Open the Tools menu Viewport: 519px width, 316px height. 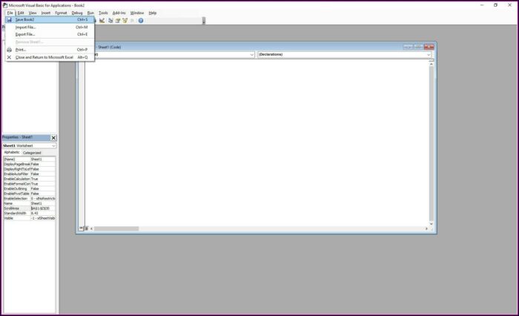click(103, 13)
